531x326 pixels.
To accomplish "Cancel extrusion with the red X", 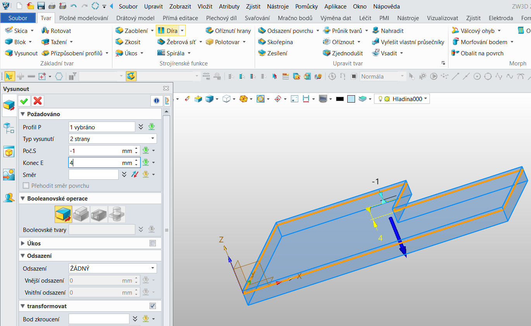I will pyautogui.click(x=38, y=101).
